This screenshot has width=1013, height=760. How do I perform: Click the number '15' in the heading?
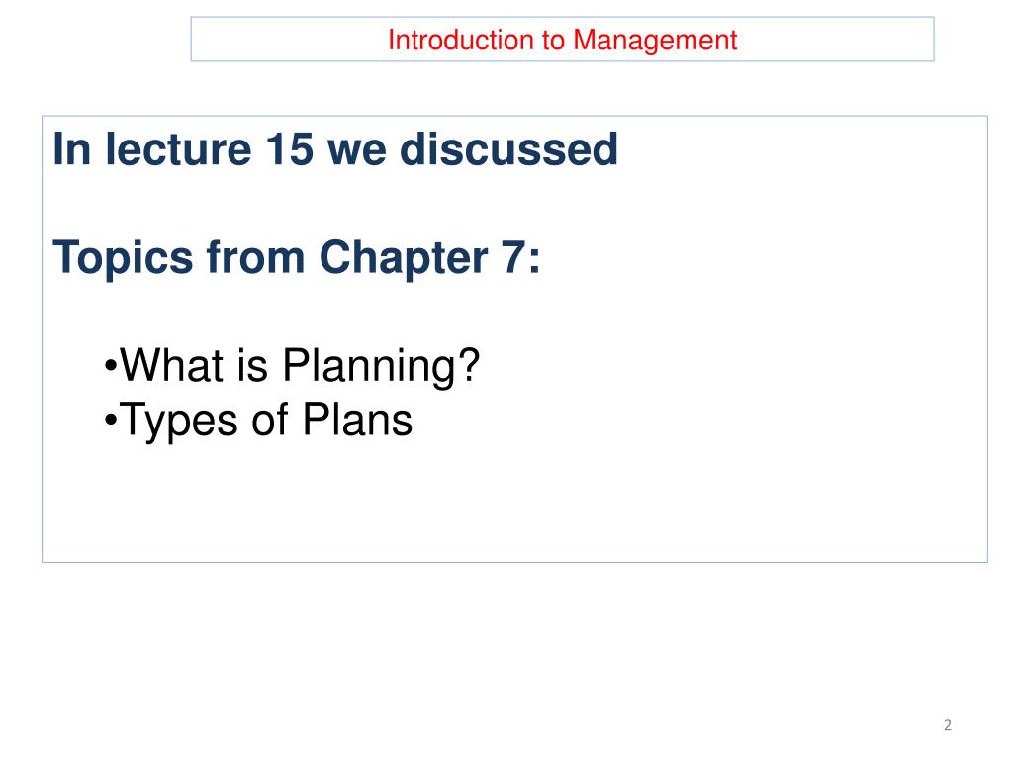coord(290,149)
